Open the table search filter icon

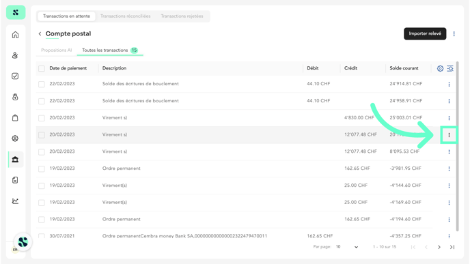point(450,68)
